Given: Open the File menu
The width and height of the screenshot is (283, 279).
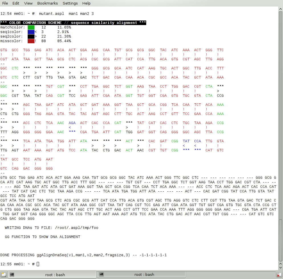Looking at the screenshot, I should (5, 3).
